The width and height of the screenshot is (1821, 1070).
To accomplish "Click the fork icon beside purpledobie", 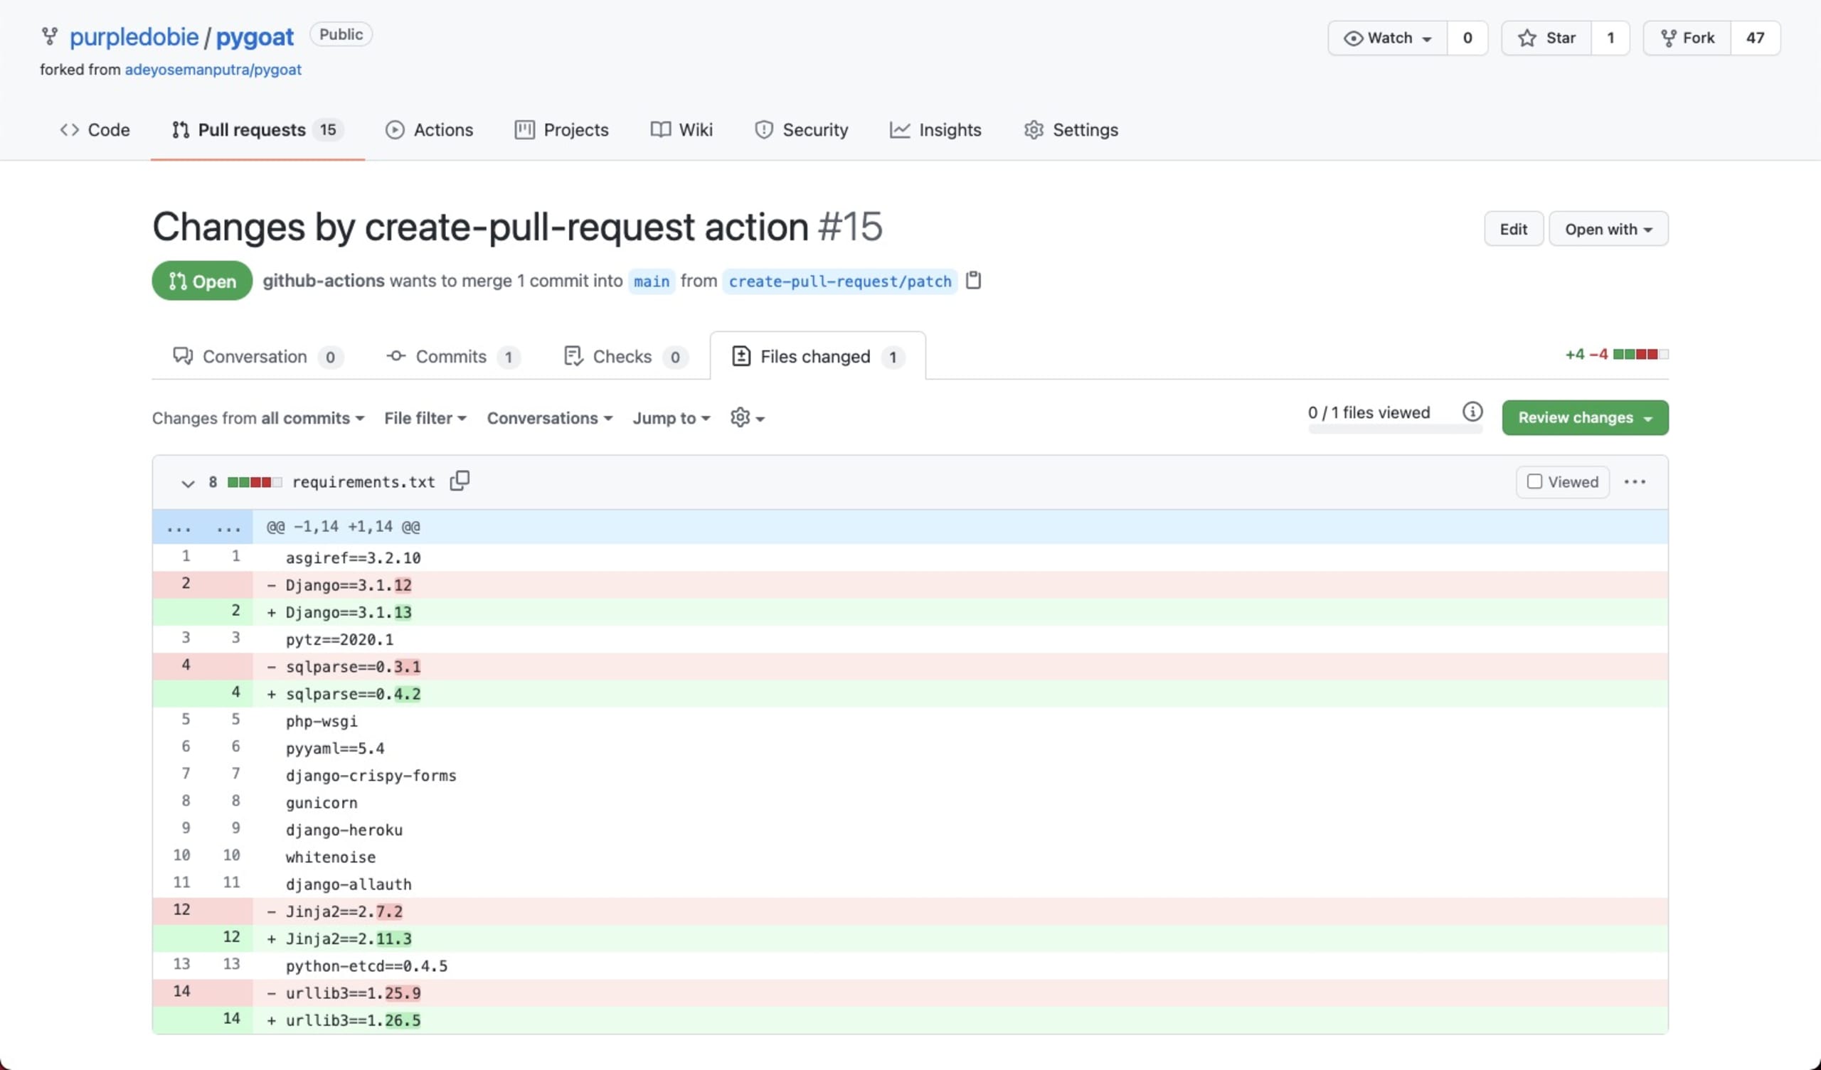I will 49,36.
